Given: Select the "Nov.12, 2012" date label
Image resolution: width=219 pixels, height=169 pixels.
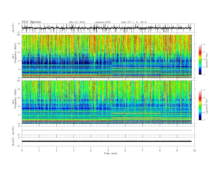Looking at the screenshot, I should (77, 22).
